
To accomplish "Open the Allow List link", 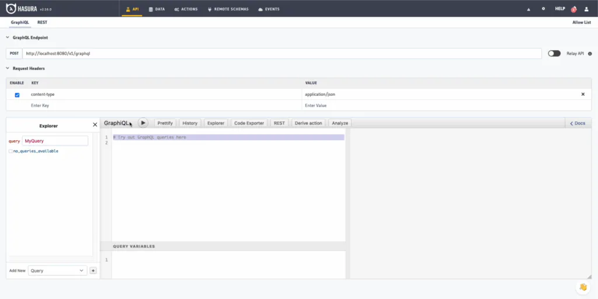I will click(582, 23).
